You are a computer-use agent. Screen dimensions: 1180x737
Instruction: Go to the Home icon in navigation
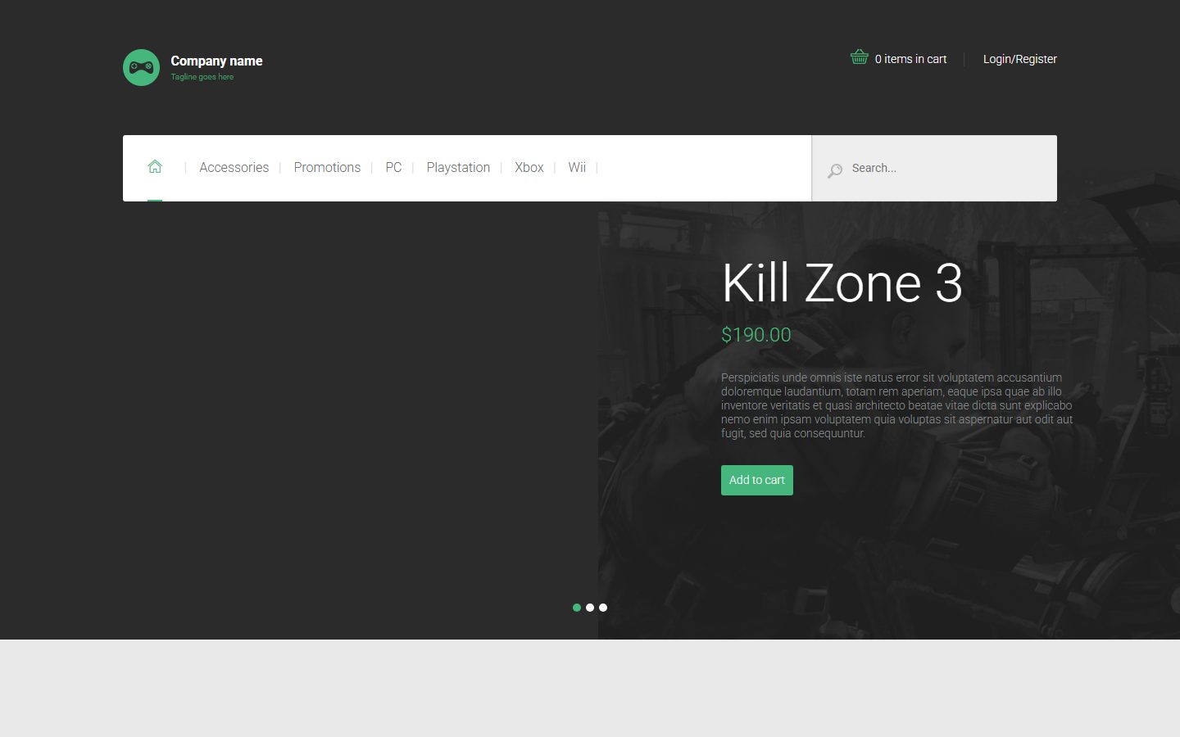[155, 167]
